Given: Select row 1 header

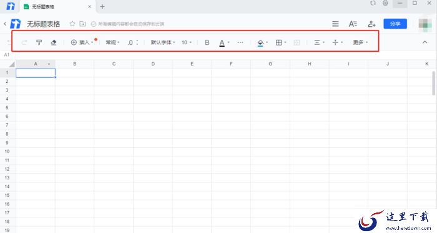Looking at the screenshot, I should (x=7, y=73).
